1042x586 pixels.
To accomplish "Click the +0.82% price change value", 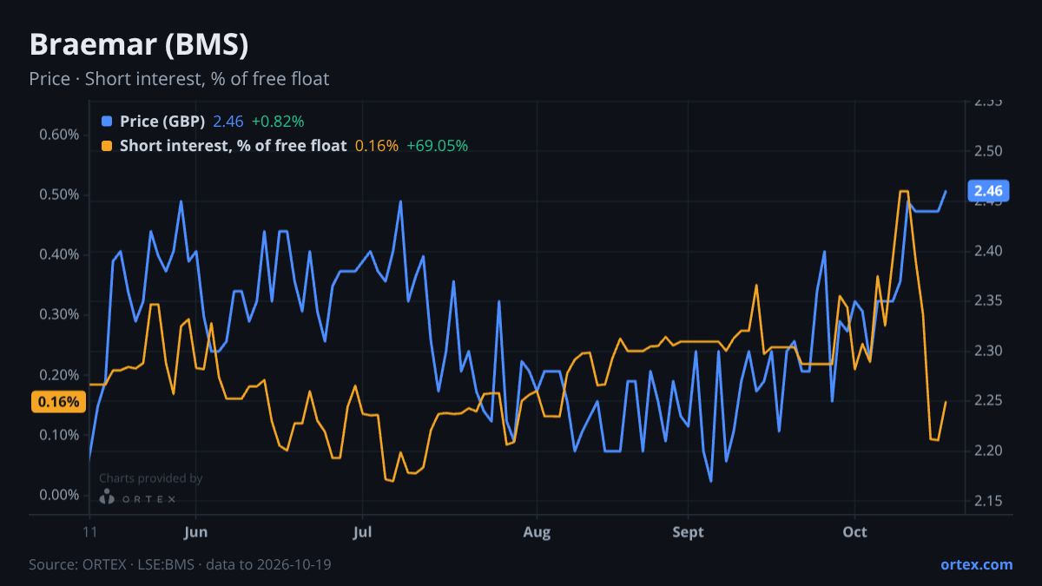I will point(278,122).
